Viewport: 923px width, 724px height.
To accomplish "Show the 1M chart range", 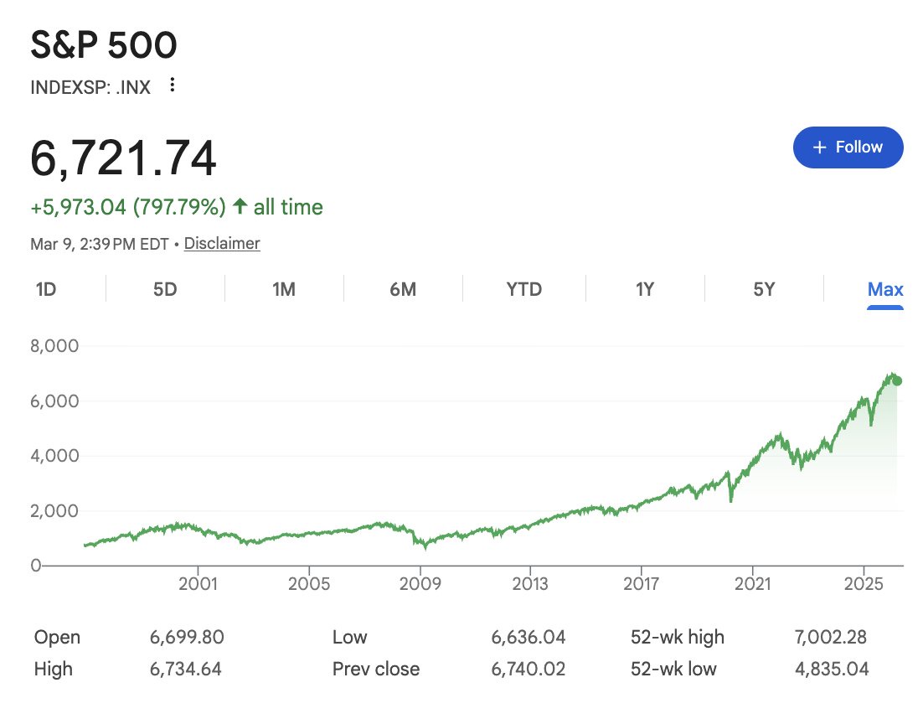I will click(284, 290).
